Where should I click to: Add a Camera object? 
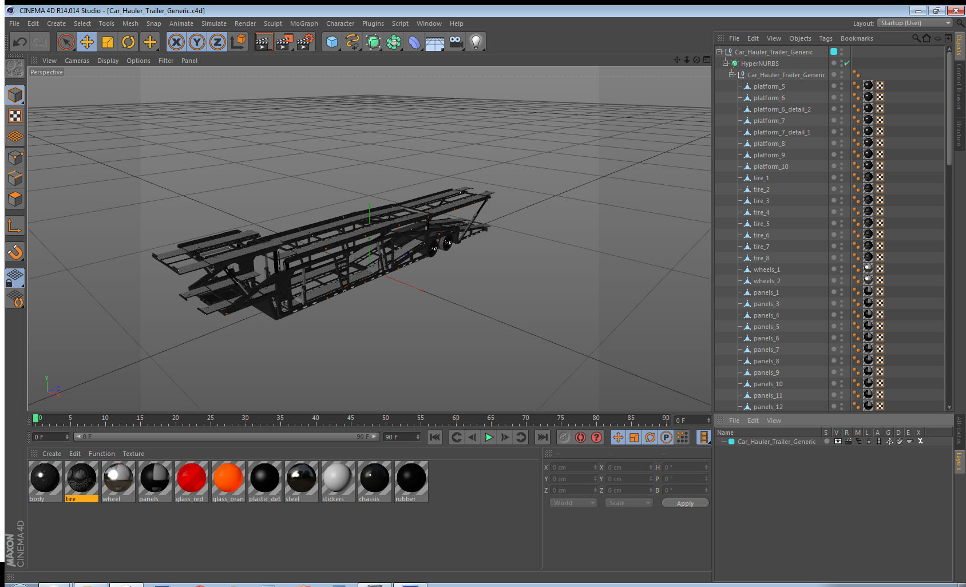[x=456, y=42]
